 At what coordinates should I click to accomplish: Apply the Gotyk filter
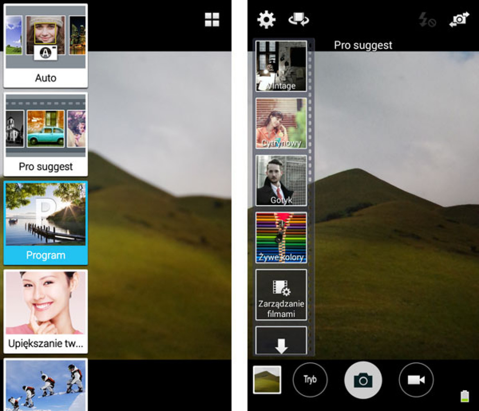click(x=281, y=180)
